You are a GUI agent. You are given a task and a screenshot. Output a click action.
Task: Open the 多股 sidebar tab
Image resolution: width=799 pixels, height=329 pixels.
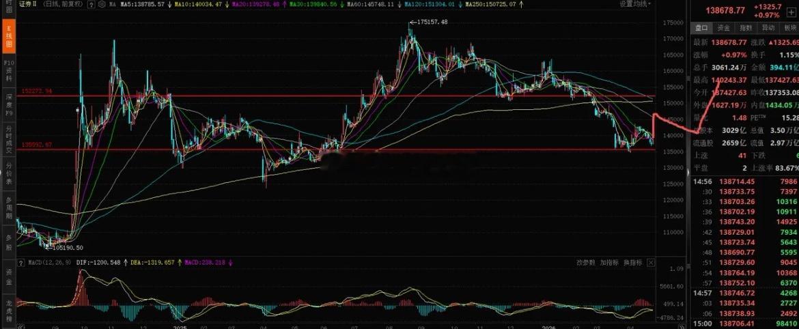(8, 242)
